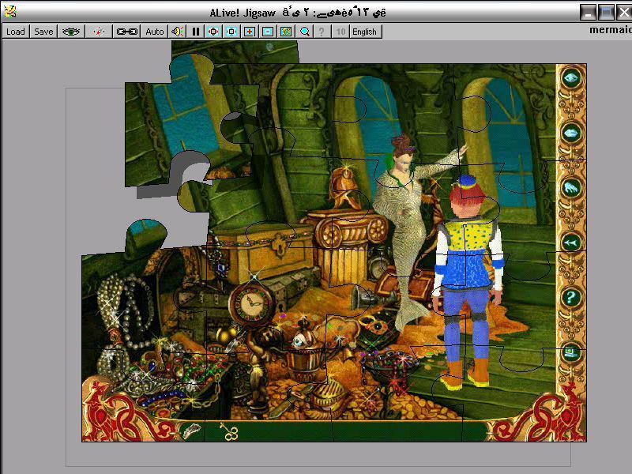Click the antique clock in the treasure pile
Image resolution: width=632 pixels, height=474 pixels.
252,303
